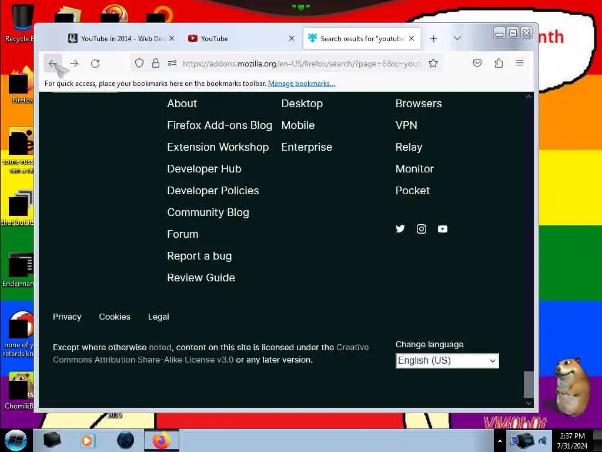The width and height of the screenshot is (602, 452).
Task: Click Report a bug link
Action: point(199,256)
